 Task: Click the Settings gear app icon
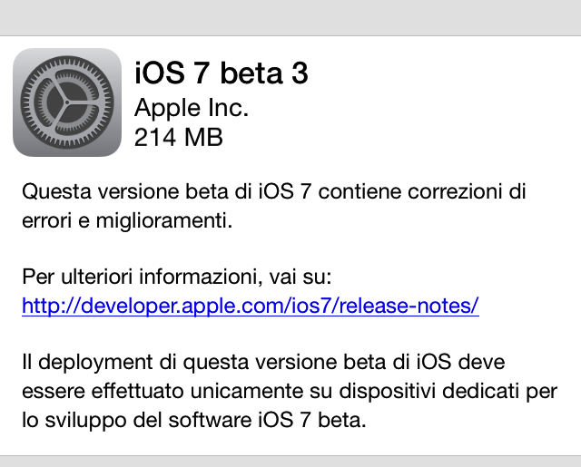pos(67,102)
